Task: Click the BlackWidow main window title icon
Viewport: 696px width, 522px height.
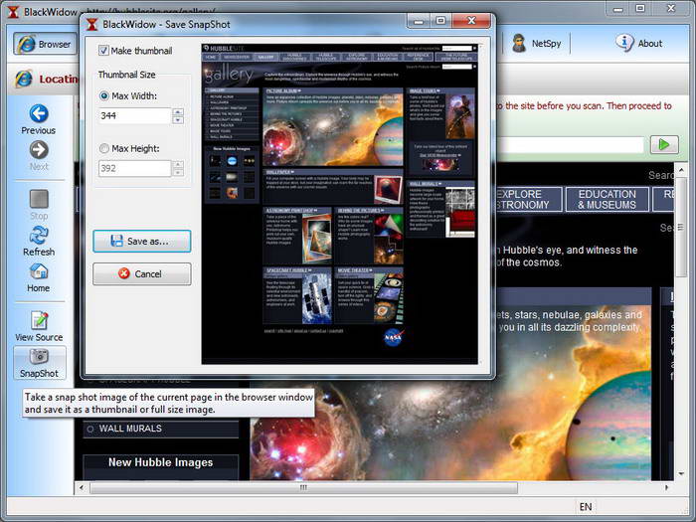Action: coord(13,12)
